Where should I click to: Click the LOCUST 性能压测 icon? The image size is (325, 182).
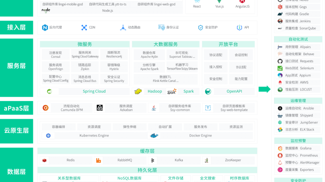tap(280, 89)
